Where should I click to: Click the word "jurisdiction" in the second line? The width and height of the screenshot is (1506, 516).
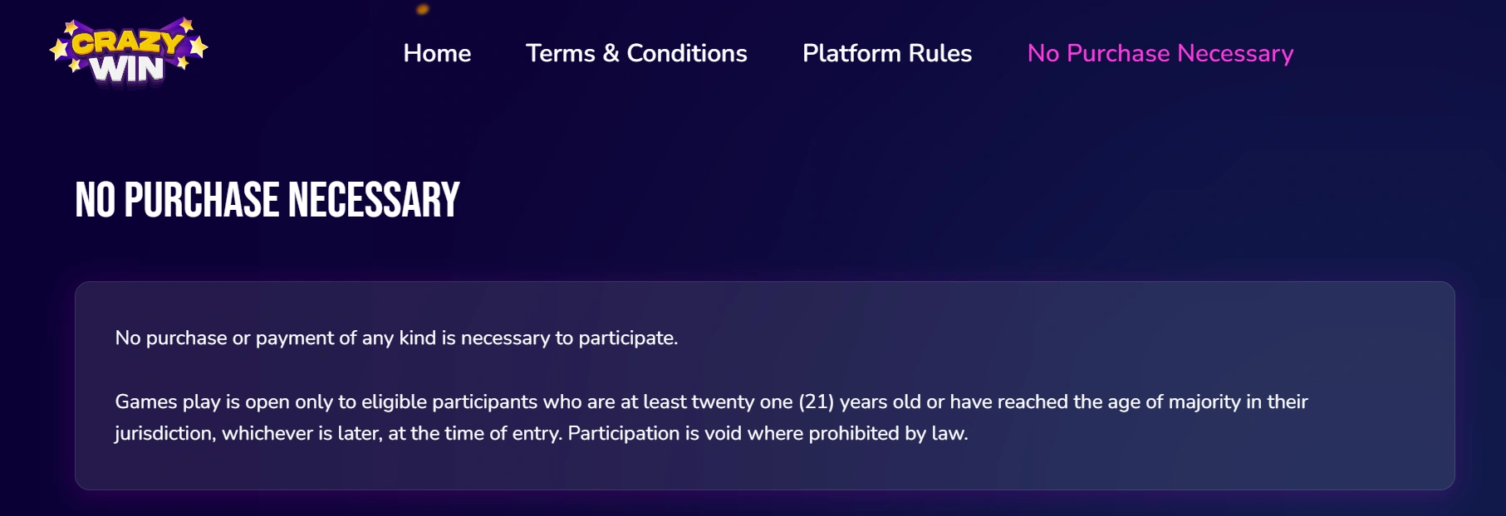click(164, 433)
